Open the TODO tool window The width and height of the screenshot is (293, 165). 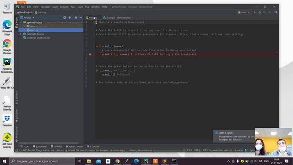[x=25, y=147]
